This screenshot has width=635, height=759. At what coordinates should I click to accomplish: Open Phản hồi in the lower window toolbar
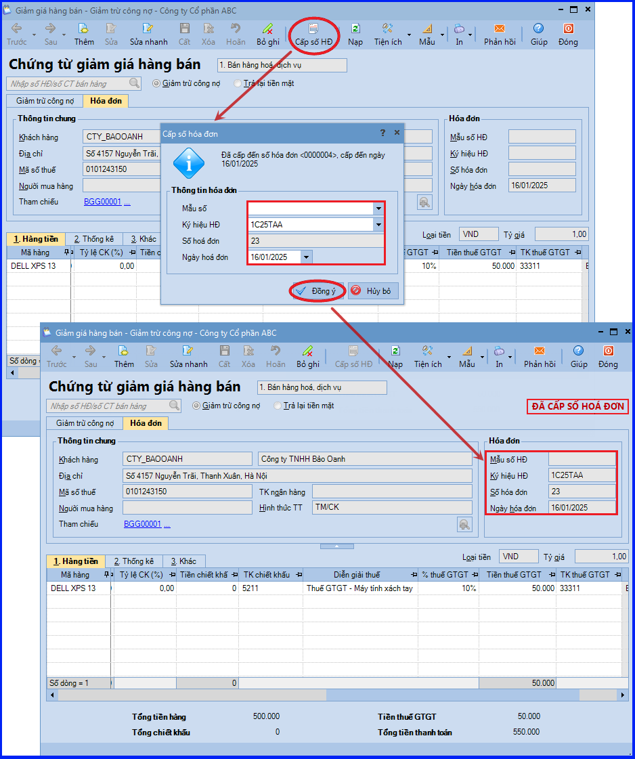coord(539,357)
